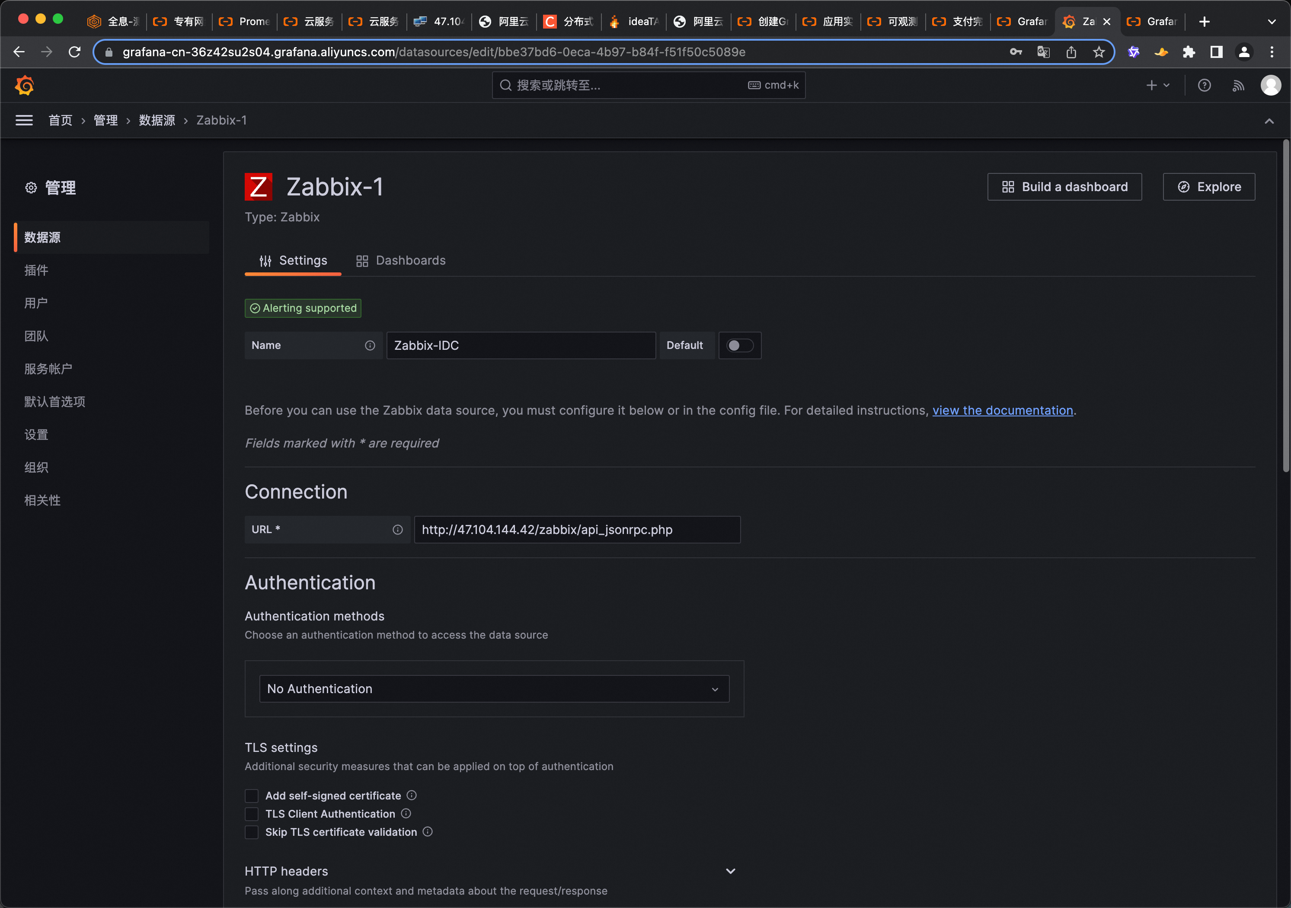Click the info icon beside URL label

coord(397,530)
